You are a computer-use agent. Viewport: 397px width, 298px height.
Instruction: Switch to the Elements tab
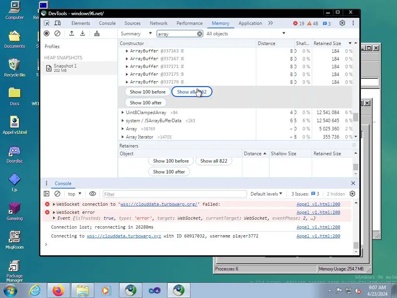pyautogui.click(x=81, y=23)
